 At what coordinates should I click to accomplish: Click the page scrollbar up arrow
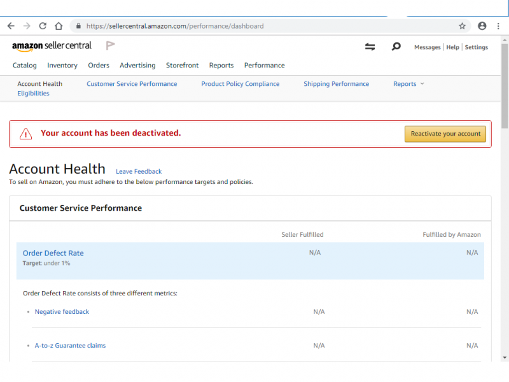pos(505,40)
